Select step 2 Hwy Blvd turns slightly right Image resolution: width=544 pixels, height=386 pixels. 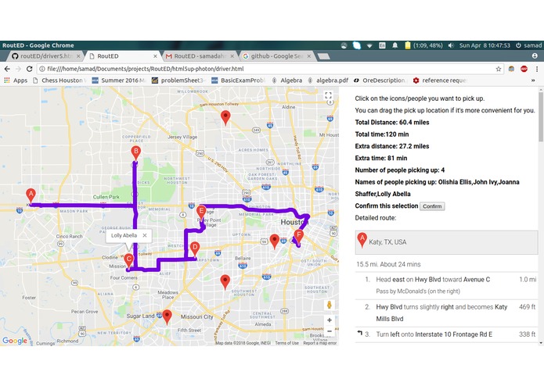point(446,313)
